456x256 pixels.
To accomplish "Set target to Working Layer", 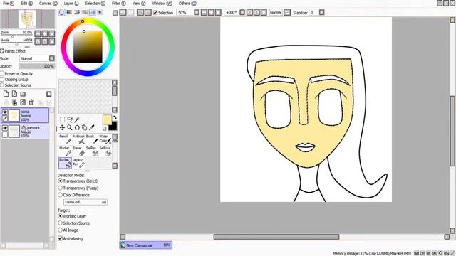I will [60, 216].
